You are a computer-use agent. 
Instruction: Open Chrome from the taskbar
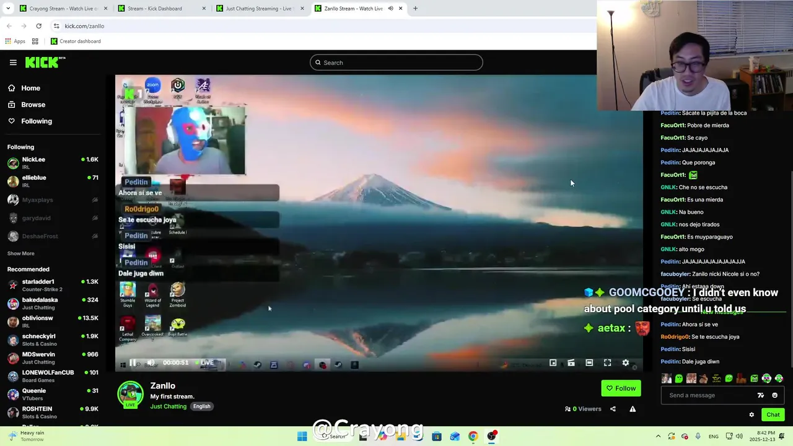[473, 436]
